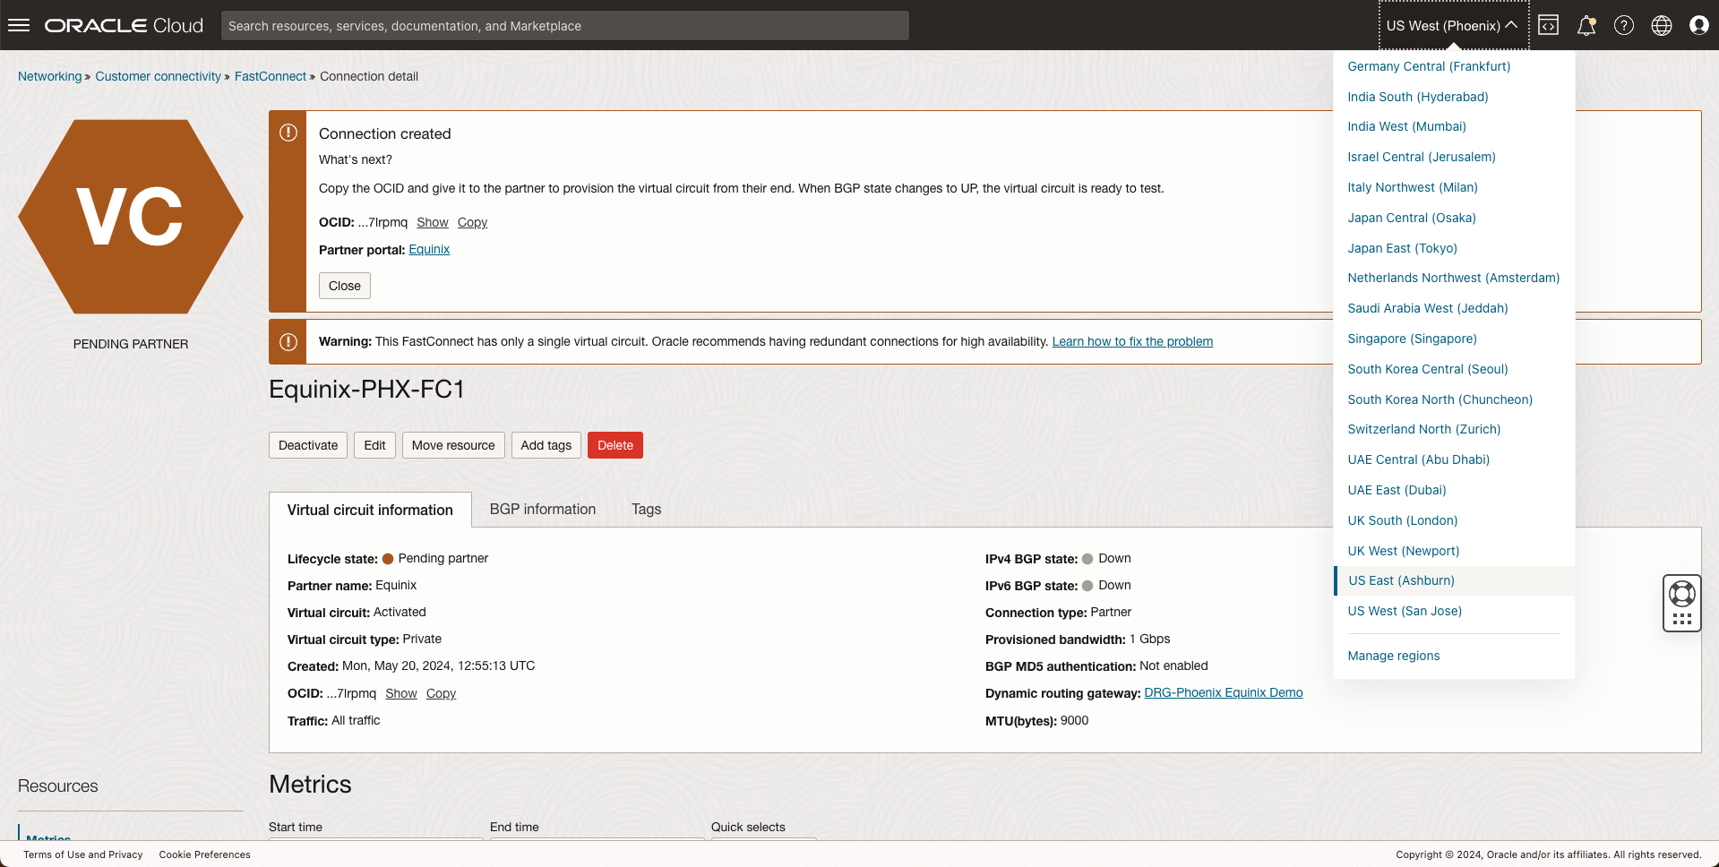Open the help question mark icon

coord(1624,25)
